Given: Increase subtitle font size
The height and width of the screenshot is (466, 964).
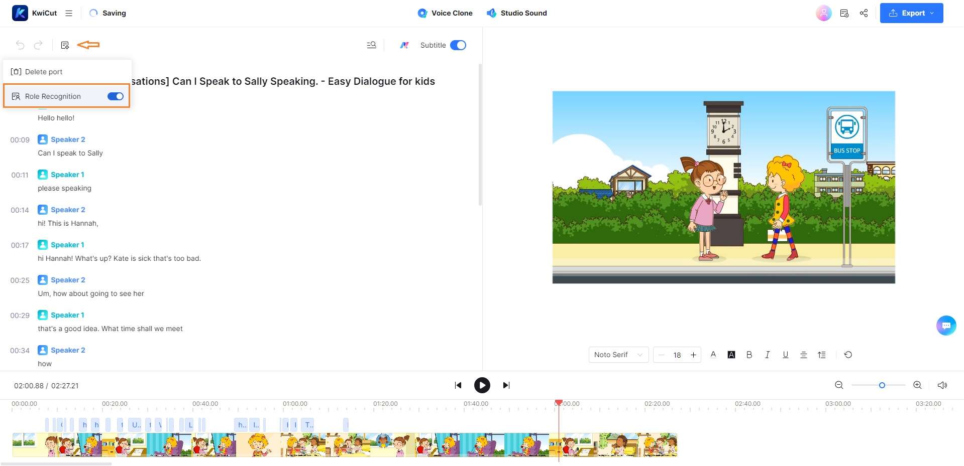Looking at the screenshot, I should click(x=693, y=355).
